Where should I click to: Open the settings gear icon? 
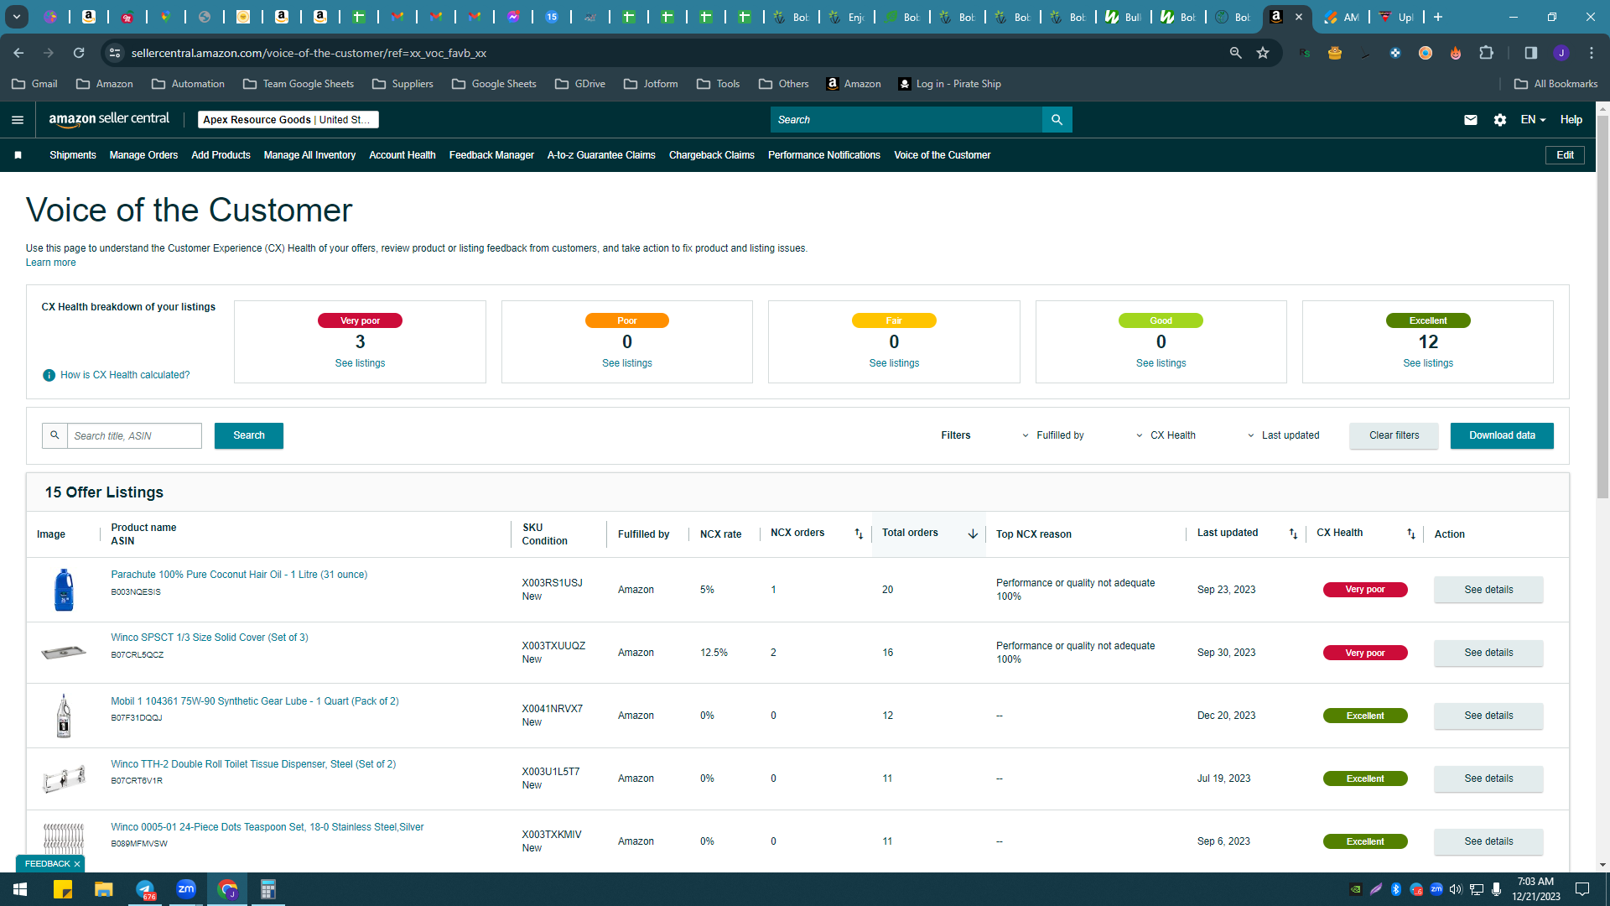(1500, 120)
